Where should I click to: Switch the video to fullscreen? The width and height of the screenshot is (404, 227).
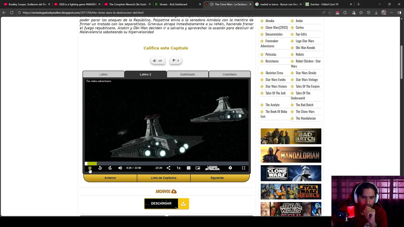click(243, 168)
